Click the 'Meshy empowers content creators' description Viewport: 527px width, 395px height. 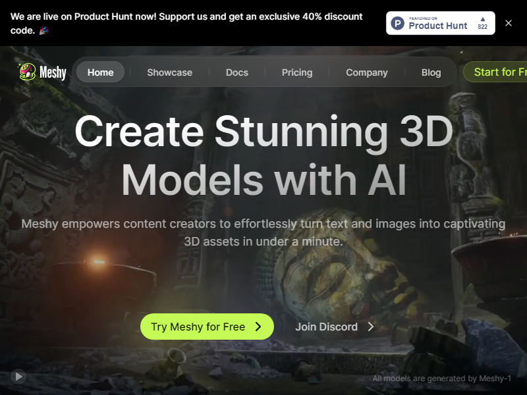coord(263,232)
